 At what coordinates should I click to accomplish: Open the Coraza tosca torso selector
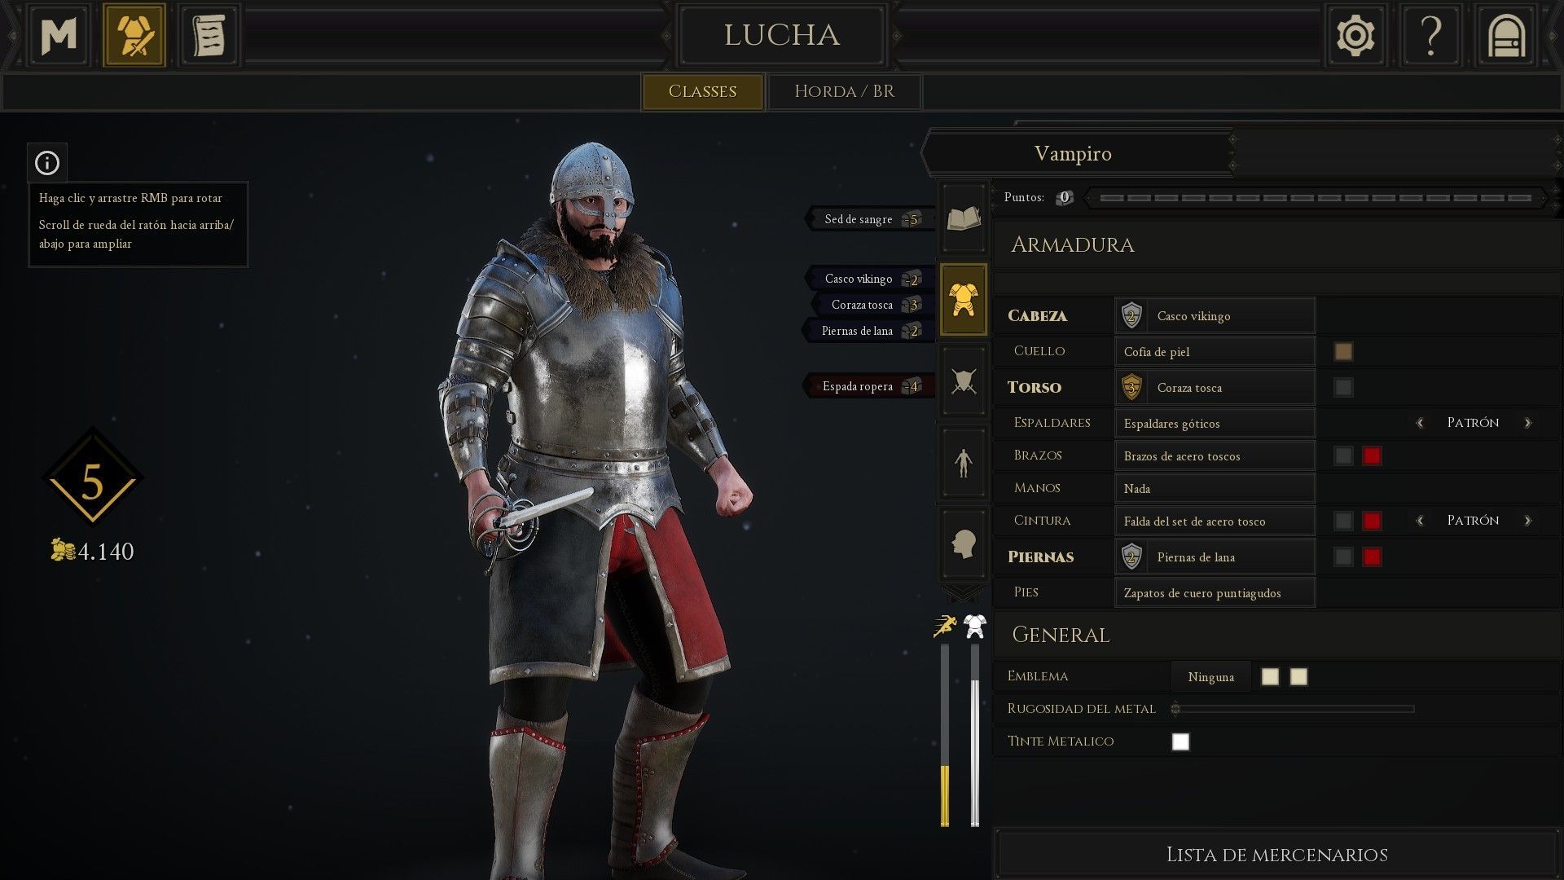[1215, 387]
